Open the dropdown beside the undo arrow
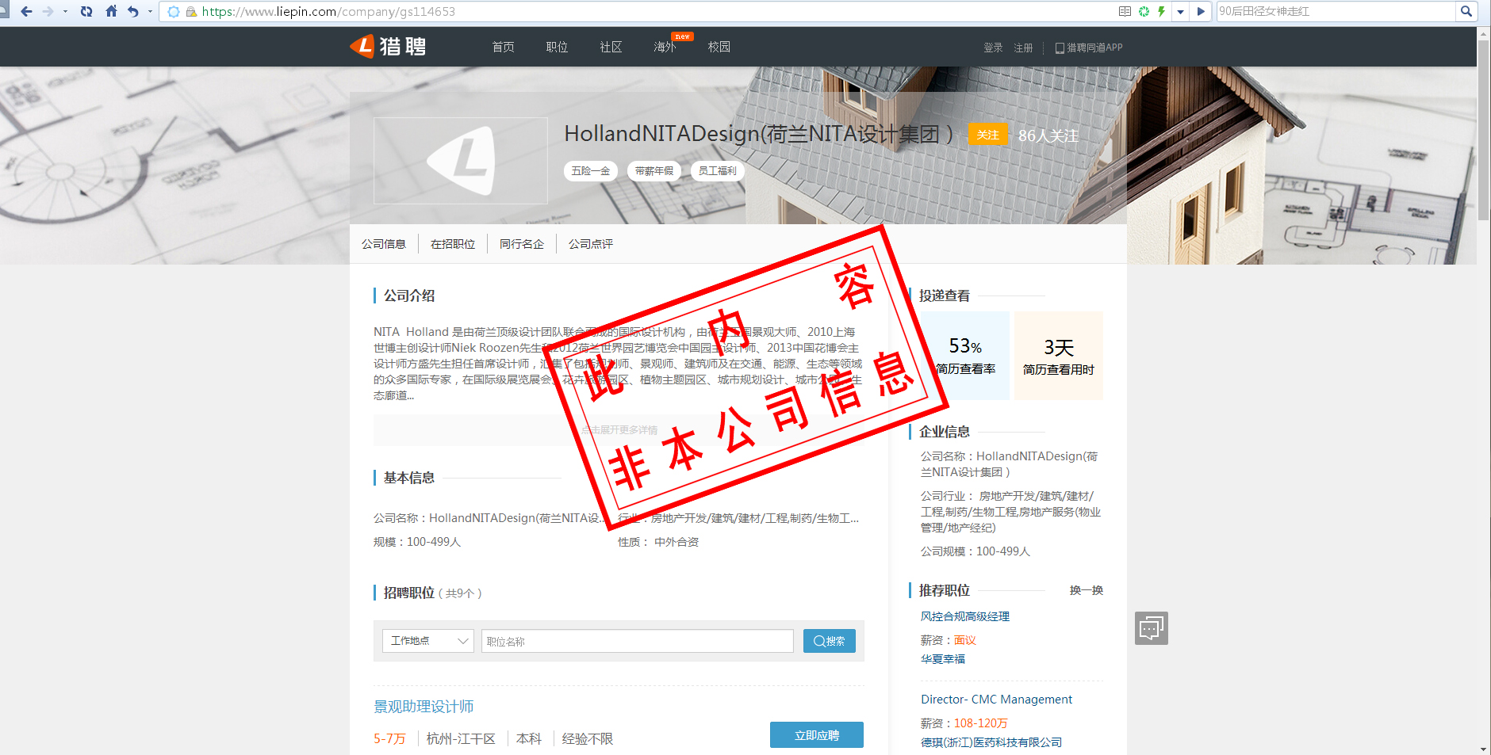 150,11
